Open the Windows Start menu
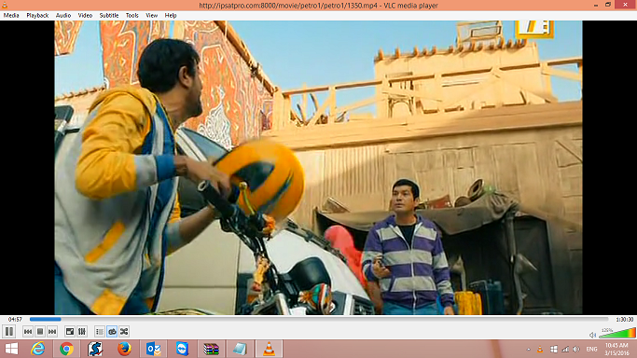 click(x=11, y=349)
